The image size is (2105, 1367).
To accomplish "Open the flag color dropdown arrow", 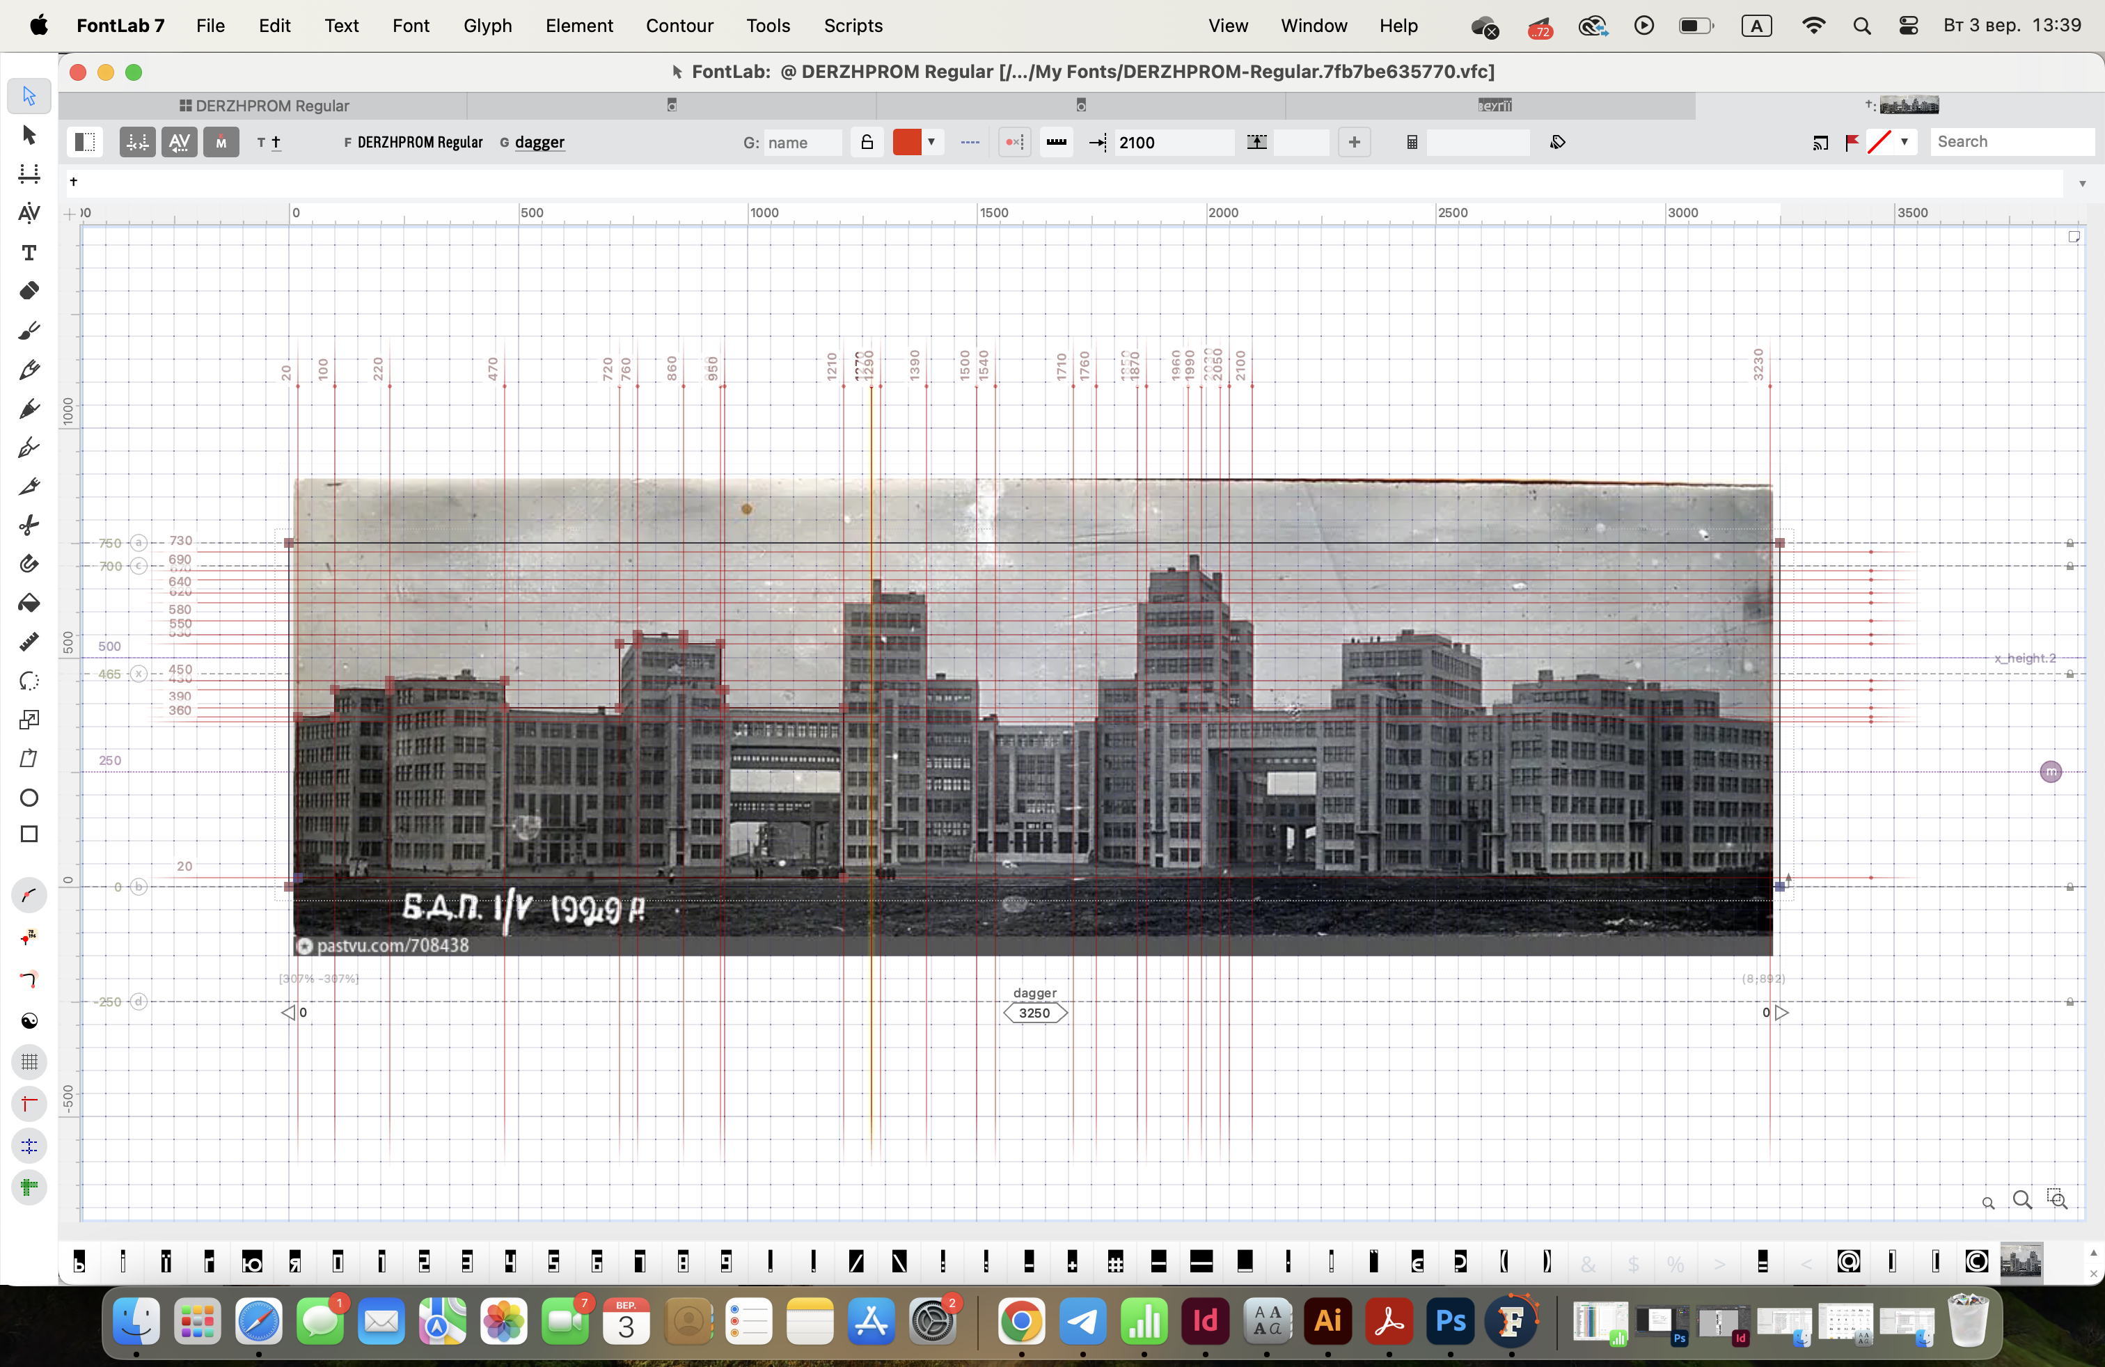I will pyautogui.click(x=1905, y=143).
